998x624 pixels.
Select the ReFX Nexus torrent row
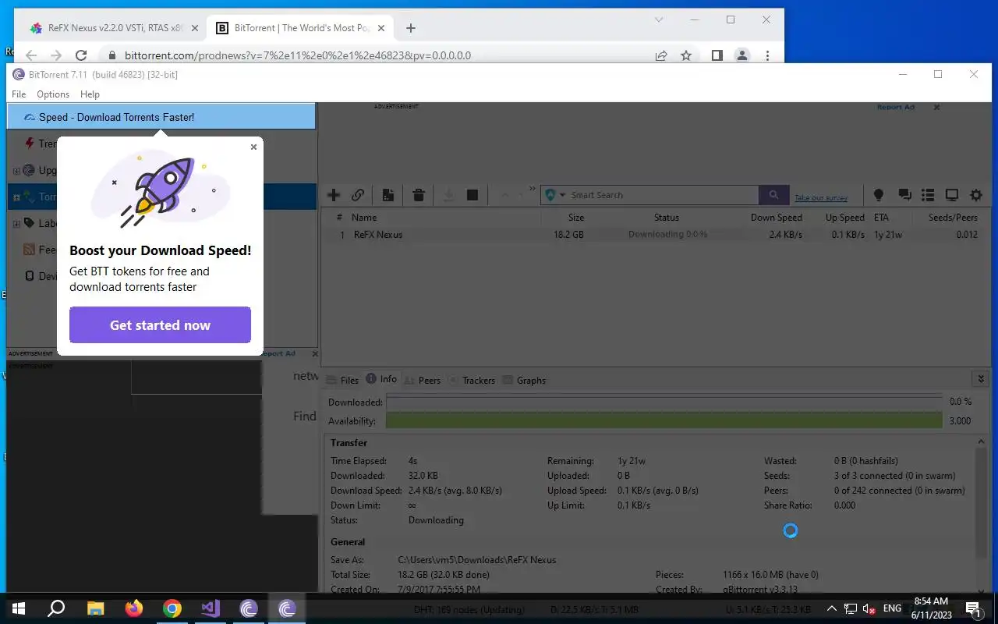(655, 234)
